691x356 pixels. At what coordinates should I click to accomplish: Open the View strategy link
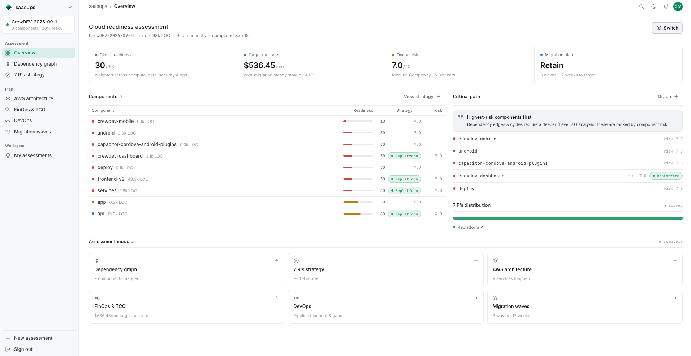pyautogui.click(x=422, y=96)
